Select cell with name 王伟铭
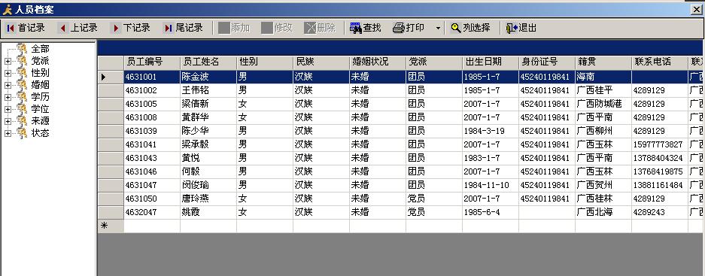Screen dimensions: 705x276 208,90
